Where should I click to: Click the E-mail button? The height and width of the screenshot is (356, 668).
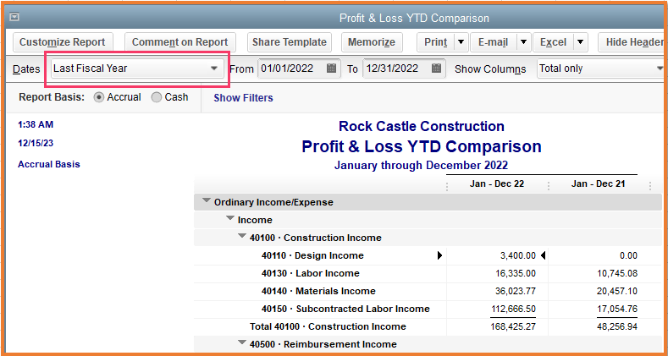click(x=494, y=42)
